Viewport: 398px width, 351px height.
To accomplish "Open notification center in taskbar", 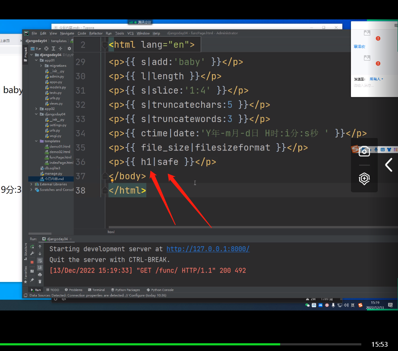I will (390, 305).
